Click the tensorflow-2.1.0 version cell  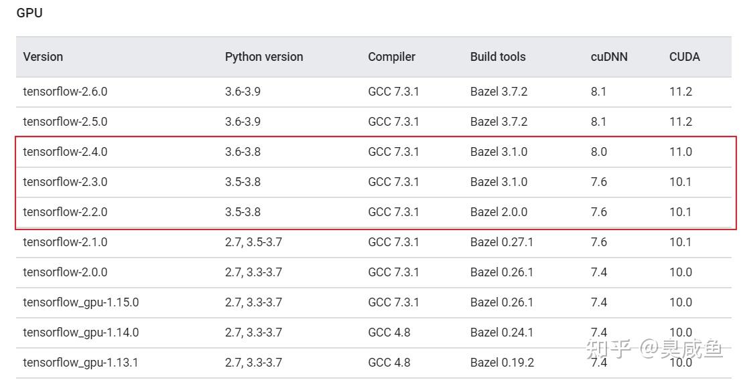tap(65, 242)
